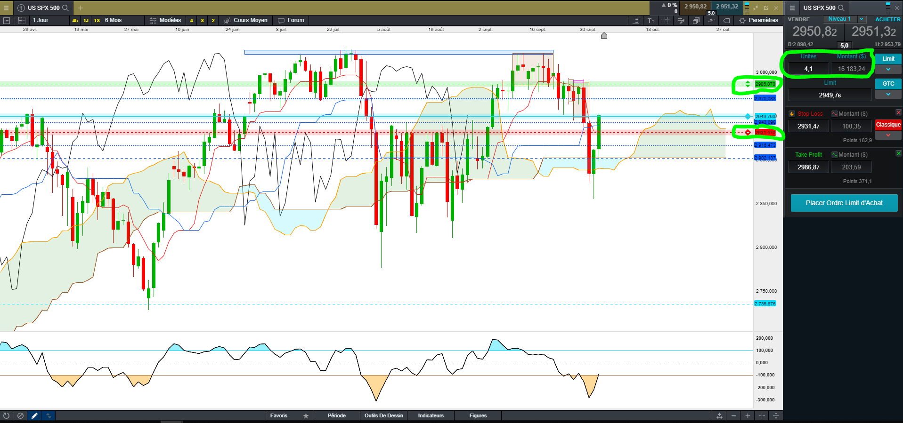Edit the Montant ($) order amount field

[x=851, y=69]
